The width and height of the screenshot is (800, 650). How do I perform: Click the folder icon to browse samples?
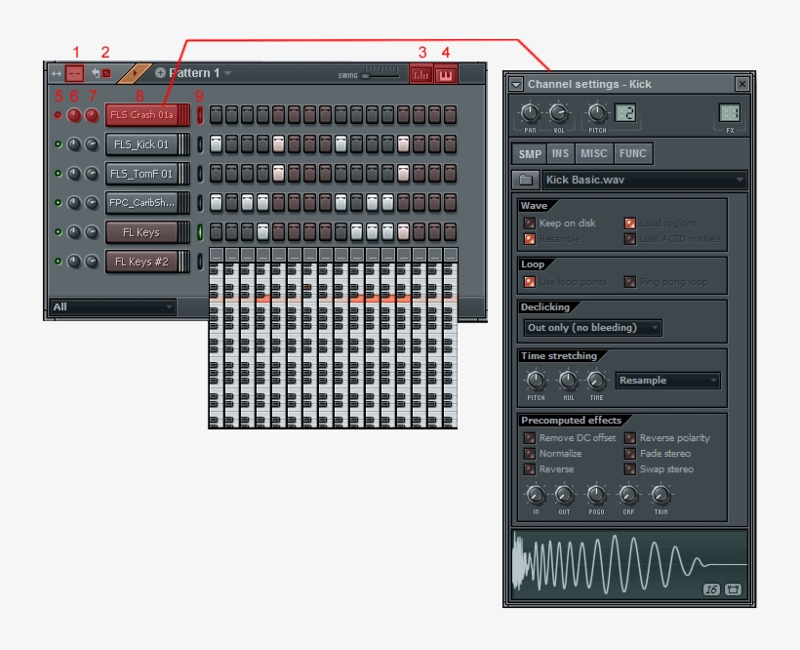click(524, 181)
